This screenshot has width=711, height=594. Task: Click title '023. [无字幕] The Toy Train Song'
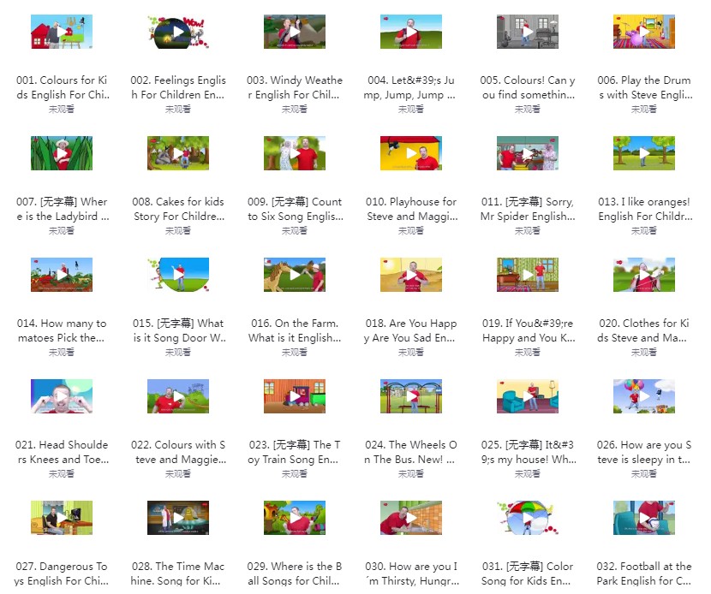294,452
